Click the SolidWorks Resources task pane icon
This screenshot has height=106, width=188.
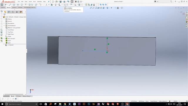(x=187, y=12)
